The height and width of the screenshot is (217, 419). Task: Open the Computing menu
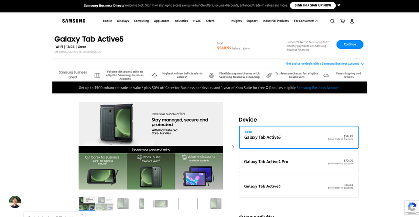(x=141, y=21)
